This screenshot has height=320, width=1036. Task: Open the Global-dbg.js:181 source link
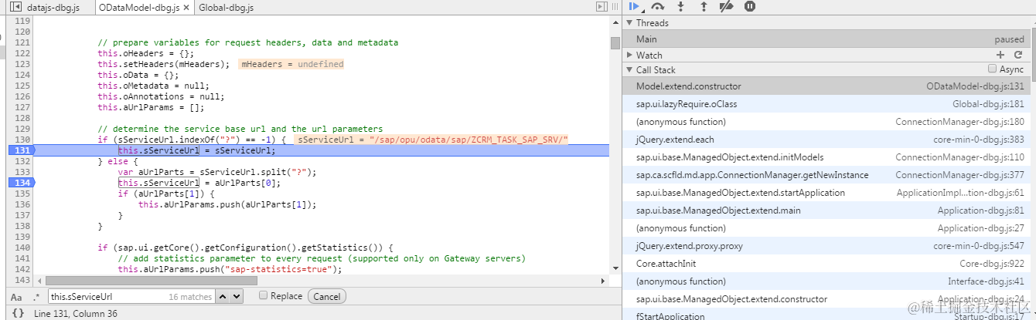pos(988,104)
